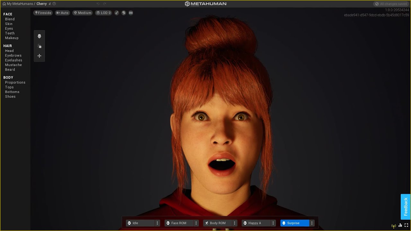411x231 pixels.
Task: Select the Move arrows tool icon
Action: pos(39,56)
